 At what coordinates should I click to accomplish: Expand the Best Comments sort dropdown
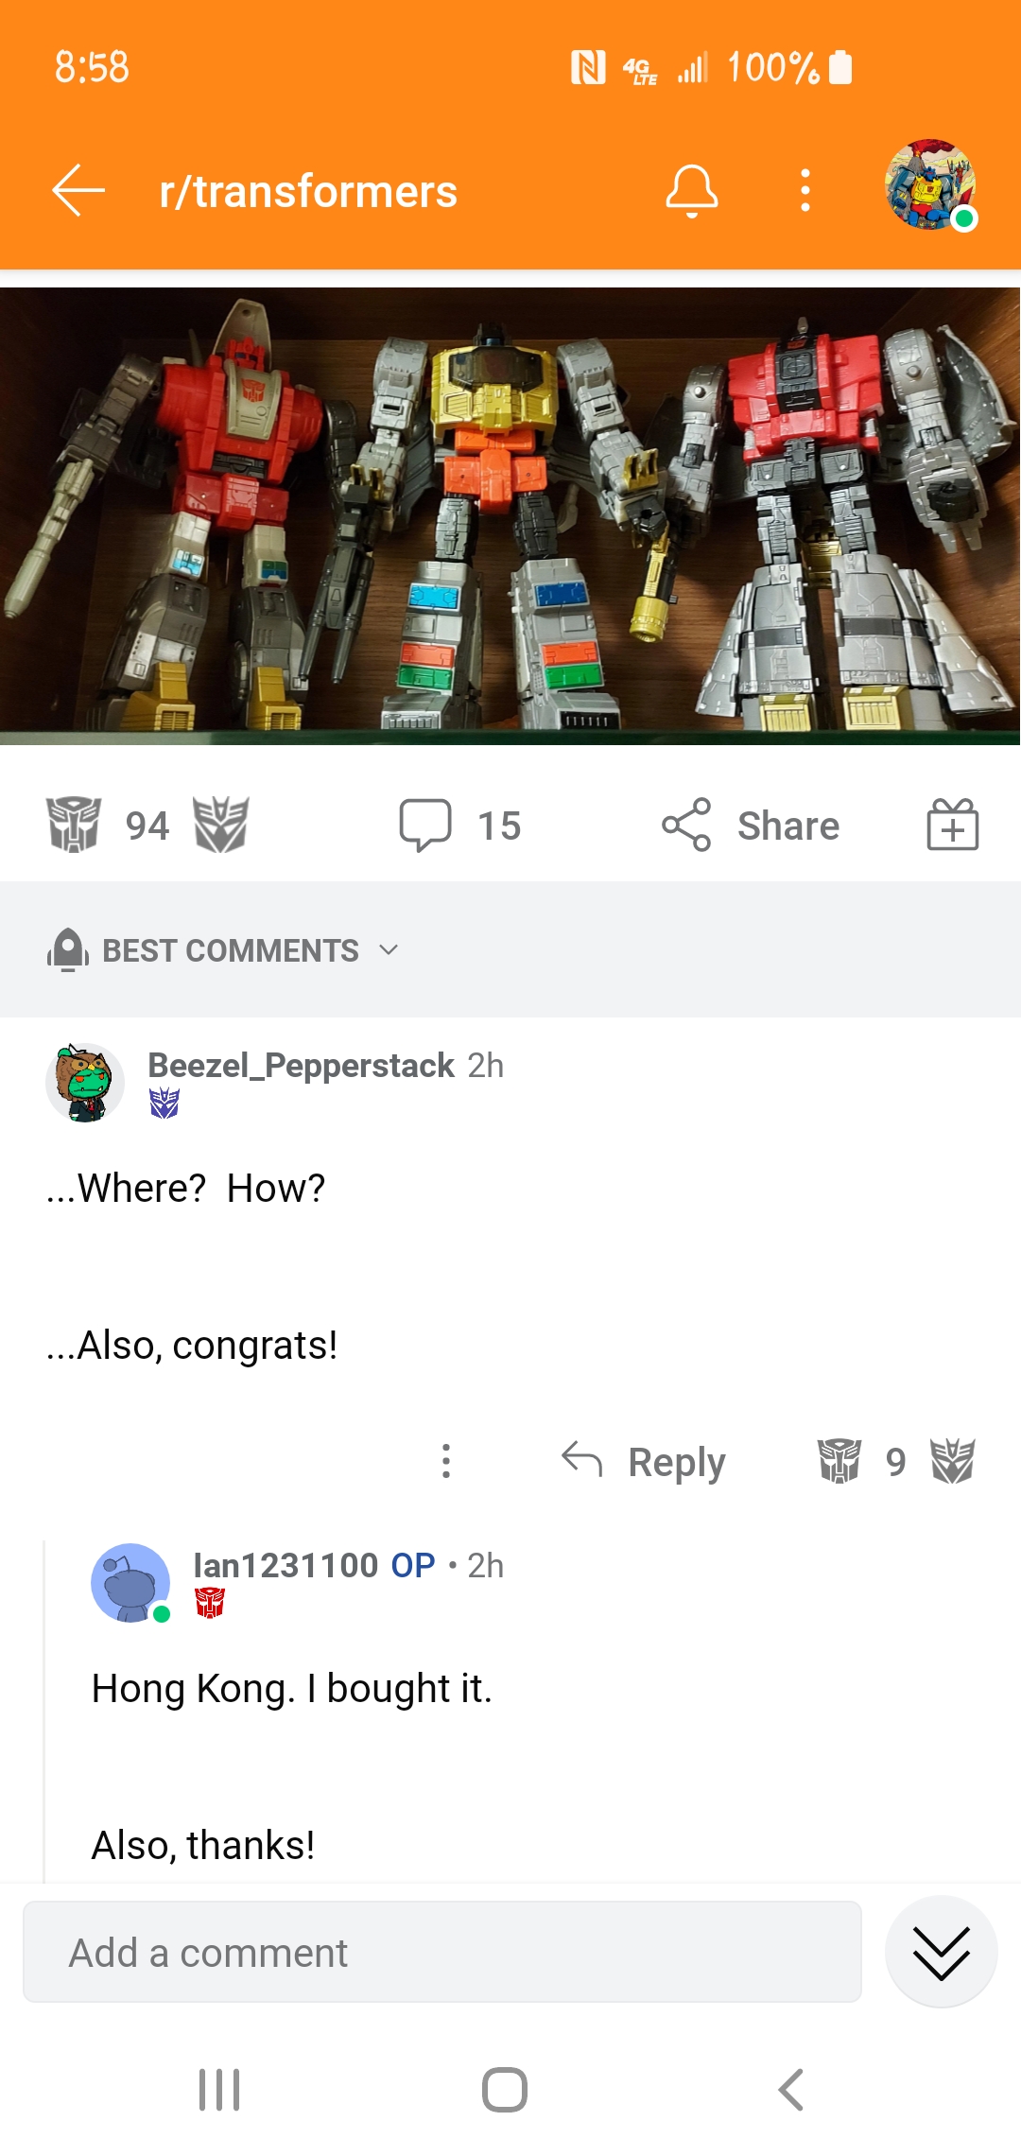click(224, 950)
